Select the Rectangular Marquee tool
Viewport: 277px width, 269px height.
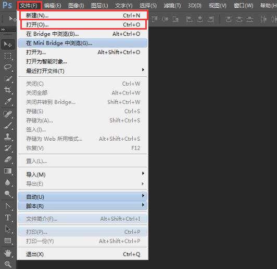[8, 56]
